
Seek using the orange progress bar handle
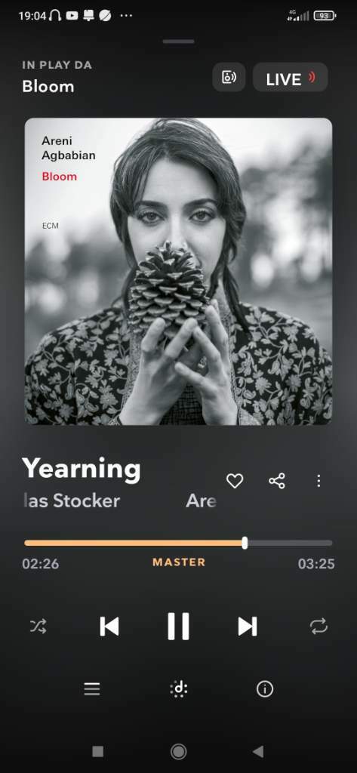[245, 543]
